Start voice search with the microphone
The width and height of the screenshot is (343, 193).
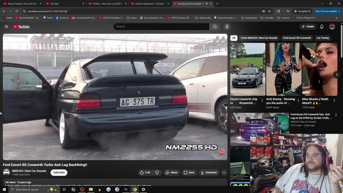click(227, 27)
